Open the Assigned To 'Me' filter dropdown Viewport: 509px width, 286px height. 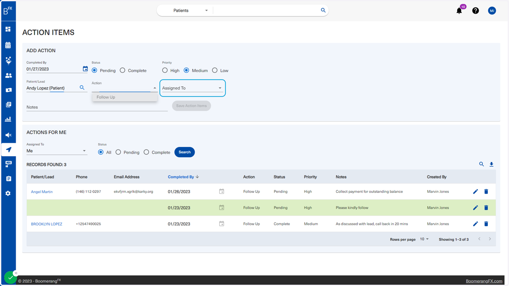point(56,151)
